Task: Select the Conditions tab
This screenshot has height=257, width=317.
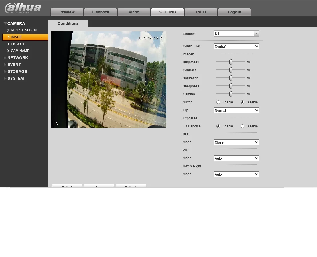Action: pyautogui.click(x=68, y=24)
